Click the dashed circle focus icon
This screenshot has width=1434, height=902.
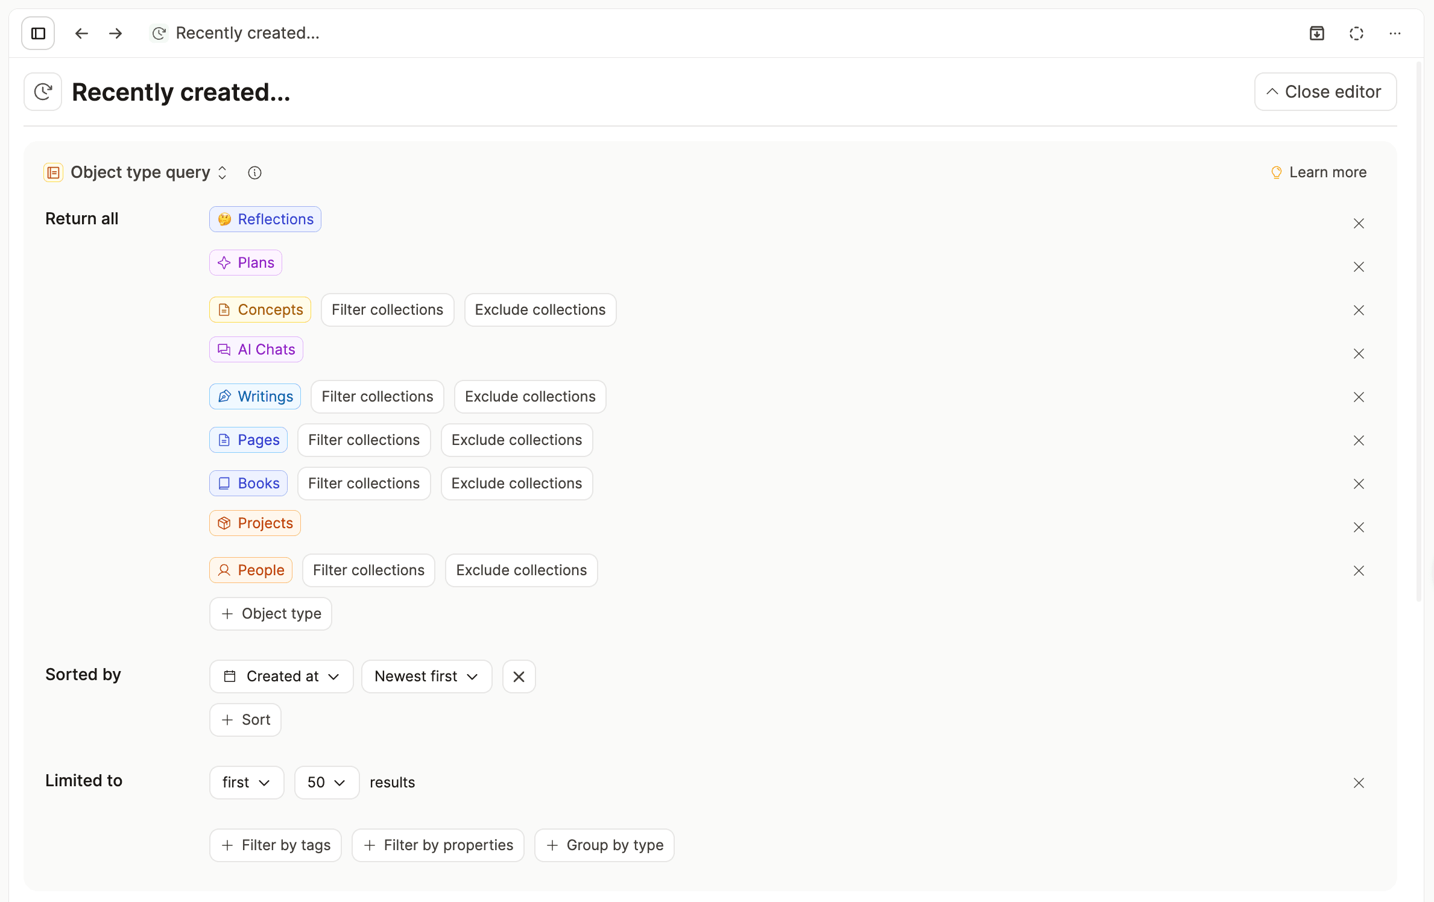tap(1356, 33)
